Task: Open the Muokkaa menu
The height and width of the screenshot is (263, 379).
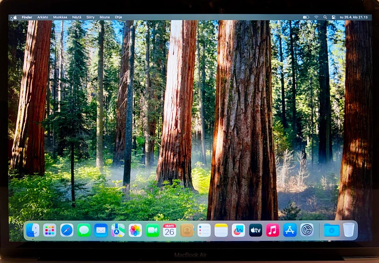Action: 60,17
